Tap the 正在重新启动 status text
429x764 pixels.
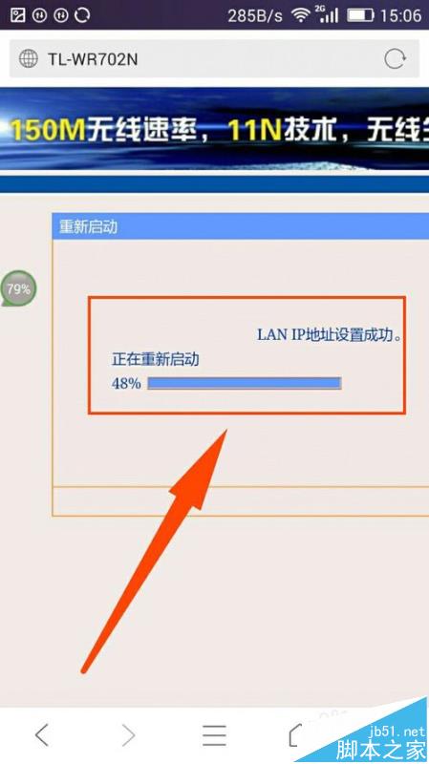tap(156, 360)
